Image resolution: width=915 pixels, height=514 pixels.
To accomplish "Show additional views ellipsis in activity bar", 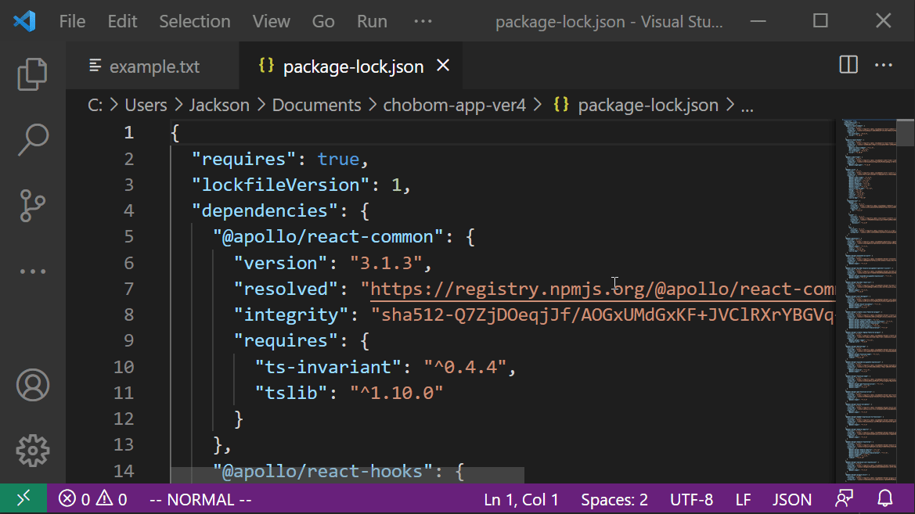I will pos(33,271).
